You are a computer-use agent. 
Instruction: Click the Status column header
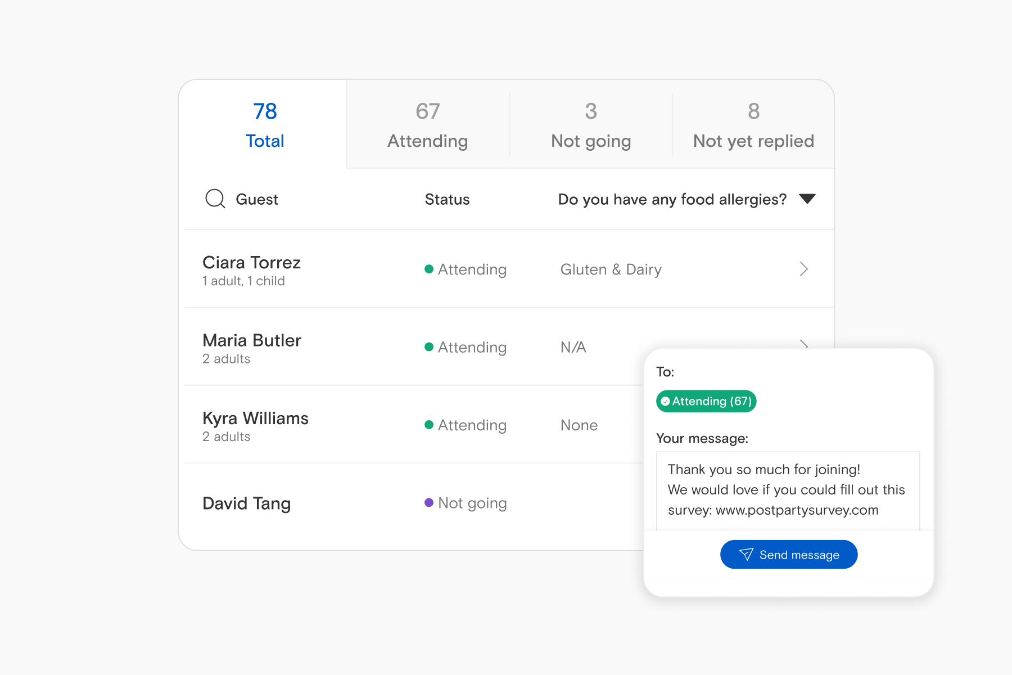pyautogui.click(x=447, y=199)
